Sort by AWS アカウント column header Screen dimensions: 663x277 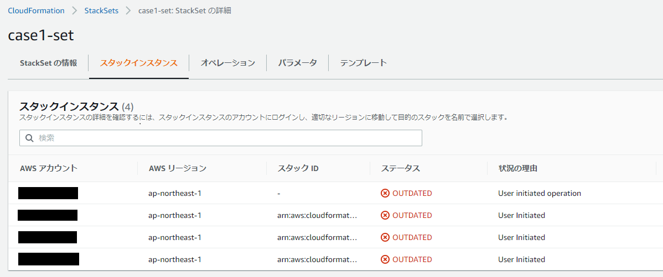point(49,168)
